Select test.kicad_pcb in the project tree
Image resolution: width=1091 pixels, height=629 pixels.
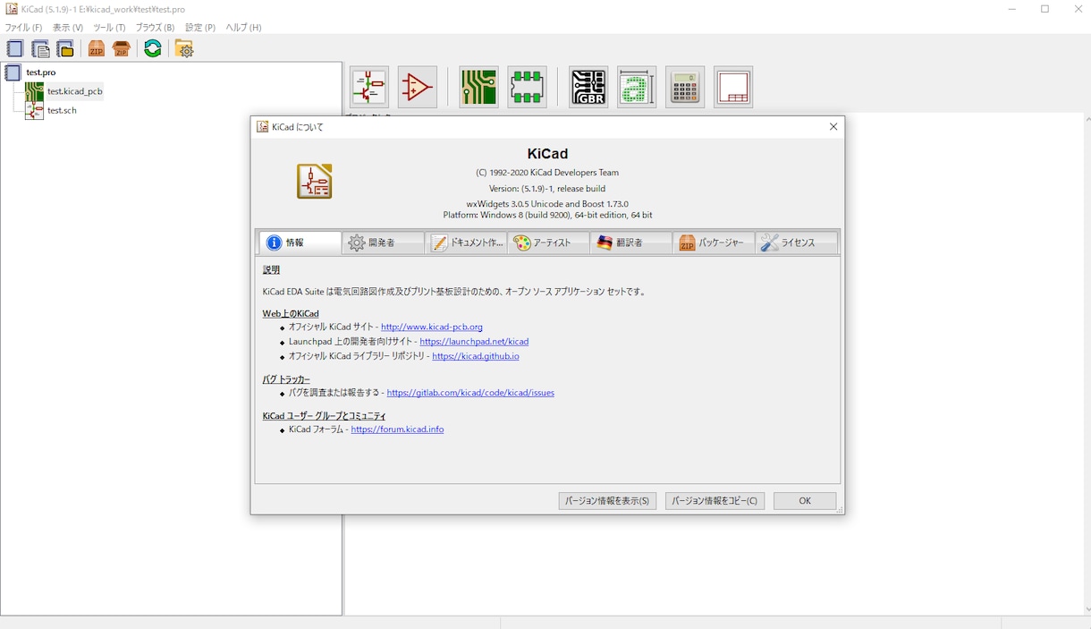(75, 91)
